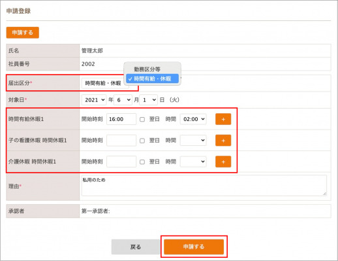This screenshot has height=261, width=338.
Task: Open 時間 dropdown for 子の看護休暇 時間休暇1
Action: [x=193, y=140]
